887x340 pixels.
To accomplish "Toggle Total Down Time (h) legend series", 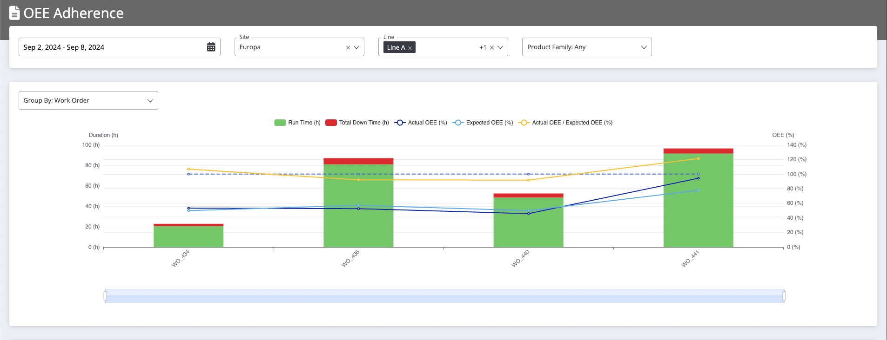I will pyautogui.click(x=357, y=123).
